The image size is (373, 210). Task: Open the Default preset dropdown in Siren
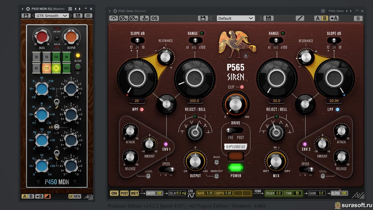236,18
